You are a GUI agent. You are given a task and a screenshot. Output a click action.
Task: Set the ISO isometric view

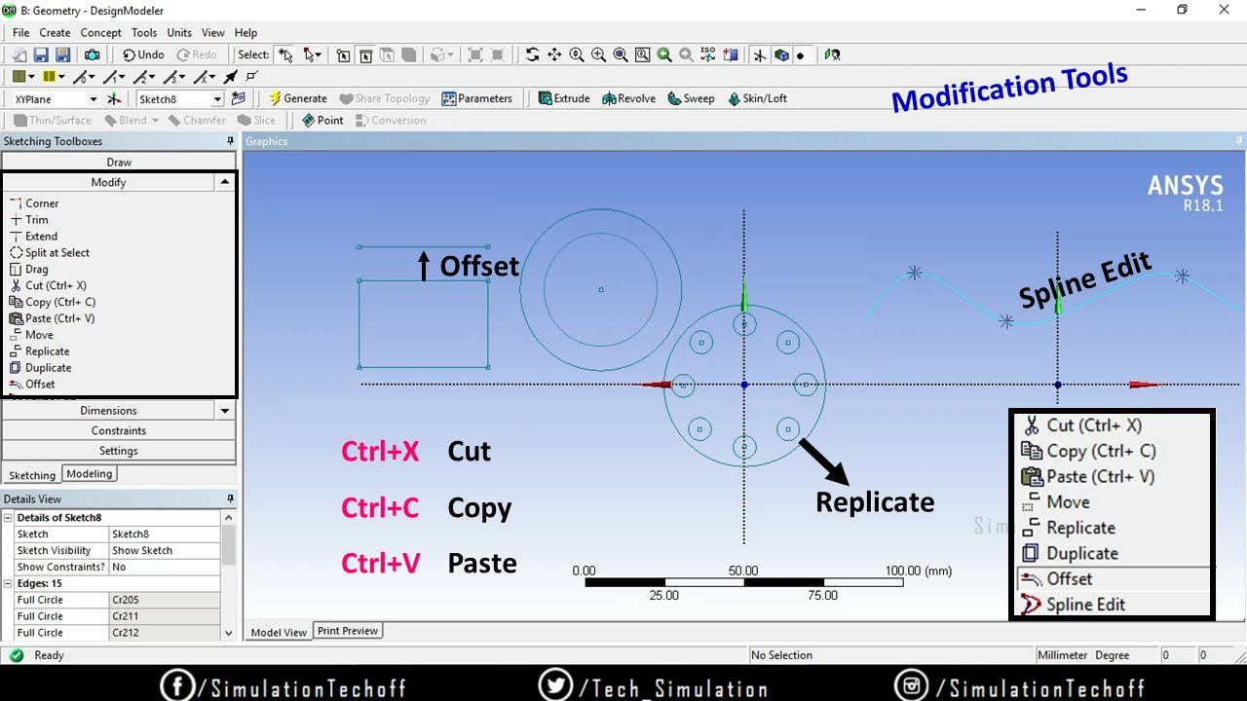[708, 55]
